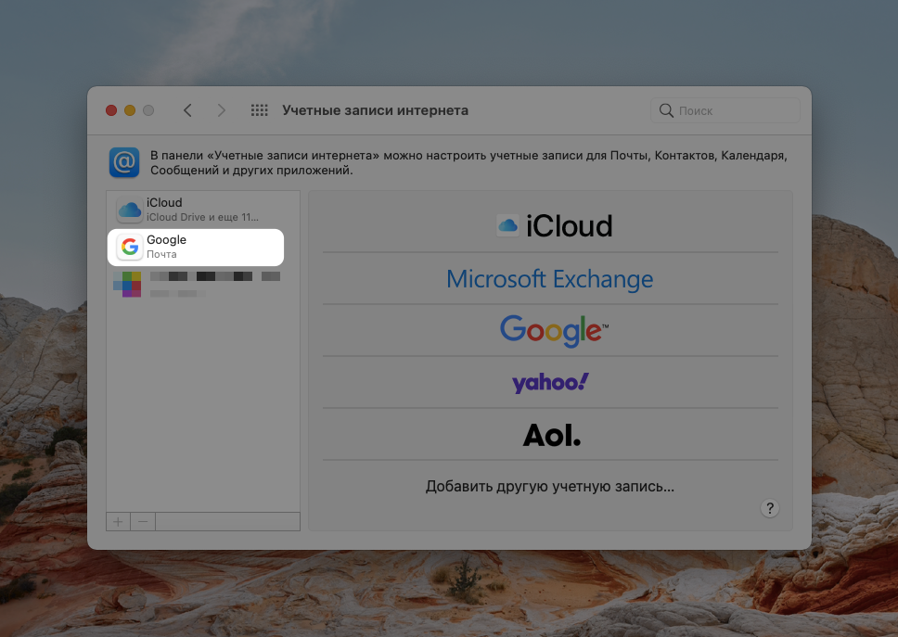Click the iCloud Drive и еще 11… subtitle
This screenshot has height=637, width=898.
pyautogui.click(x=202, y=218)
